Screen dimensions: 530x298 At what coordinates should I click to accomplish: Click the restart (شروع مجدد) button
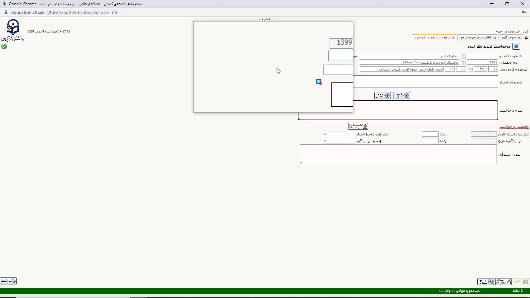(485, 281)
